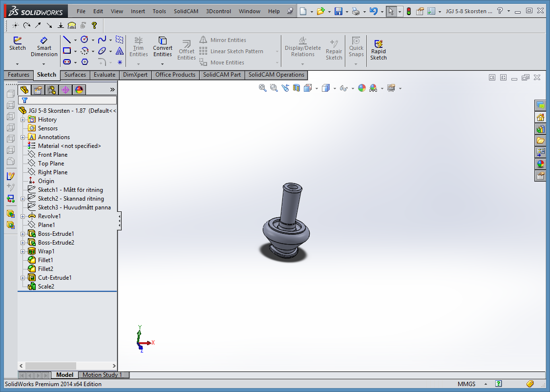Open the Tools menu
550x392 pixels.
coord(159,11)
